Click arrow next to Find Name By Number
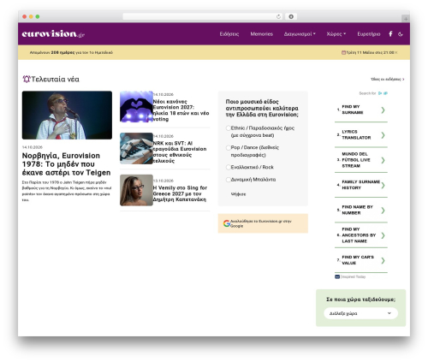 [x=383, y=211]
